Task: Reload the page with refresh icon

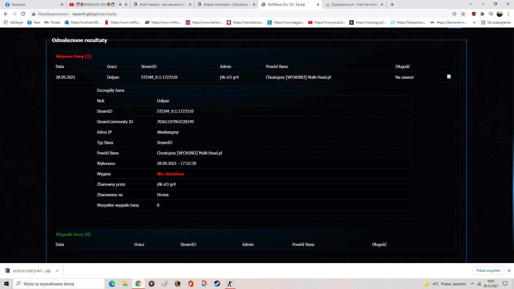Action: pos(23,14)
